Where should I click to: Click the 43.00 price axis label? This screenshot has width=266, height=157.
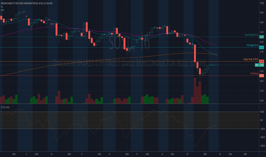point(262,32)
